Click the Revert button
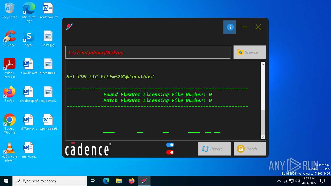 point(214,149)
